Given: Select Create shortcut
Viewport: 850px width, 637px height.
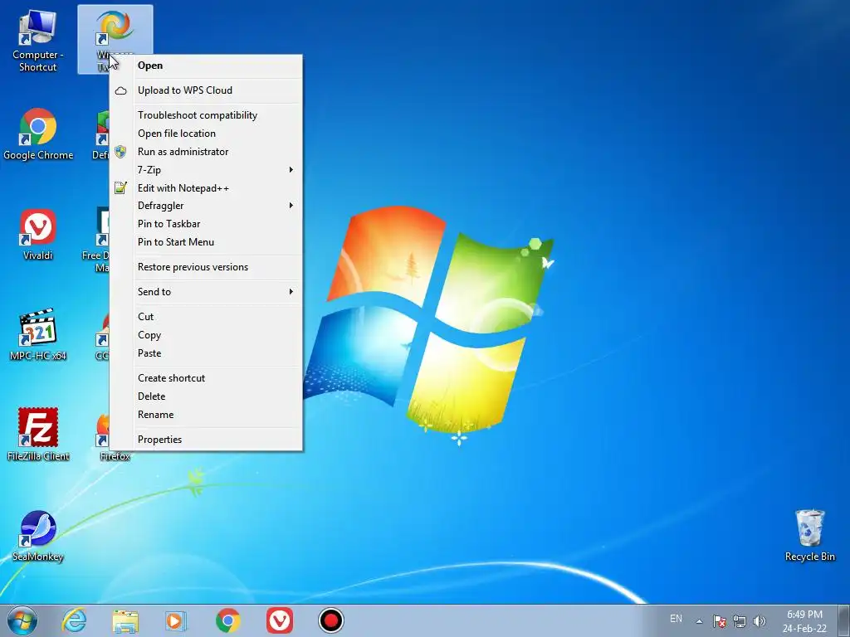Looking at the screenshot, I should point(206,378).
